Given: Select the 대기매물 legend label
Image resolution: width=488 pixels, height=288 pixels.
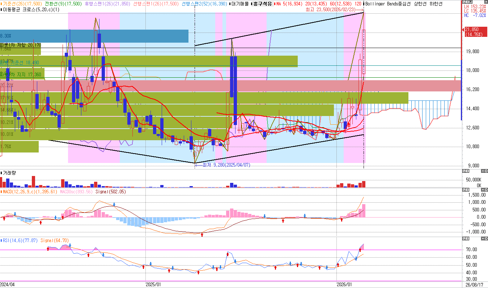Looking at the screenshot, I should (x=240, y=4).
